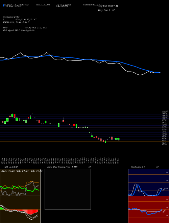Click the 'MACD: 68.6, 76.41, -7.81 C' line
This screenshot has height=223, width=169.
(16, 22)
